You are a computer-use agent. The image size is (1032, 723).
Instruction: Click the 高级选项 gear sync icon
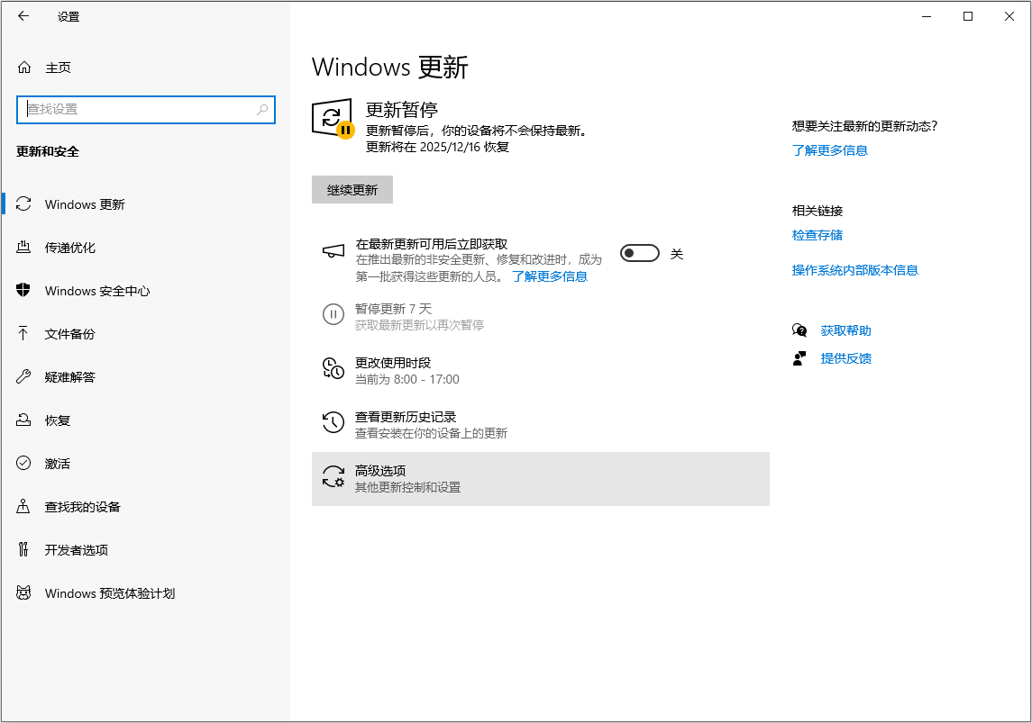(333, 477)
